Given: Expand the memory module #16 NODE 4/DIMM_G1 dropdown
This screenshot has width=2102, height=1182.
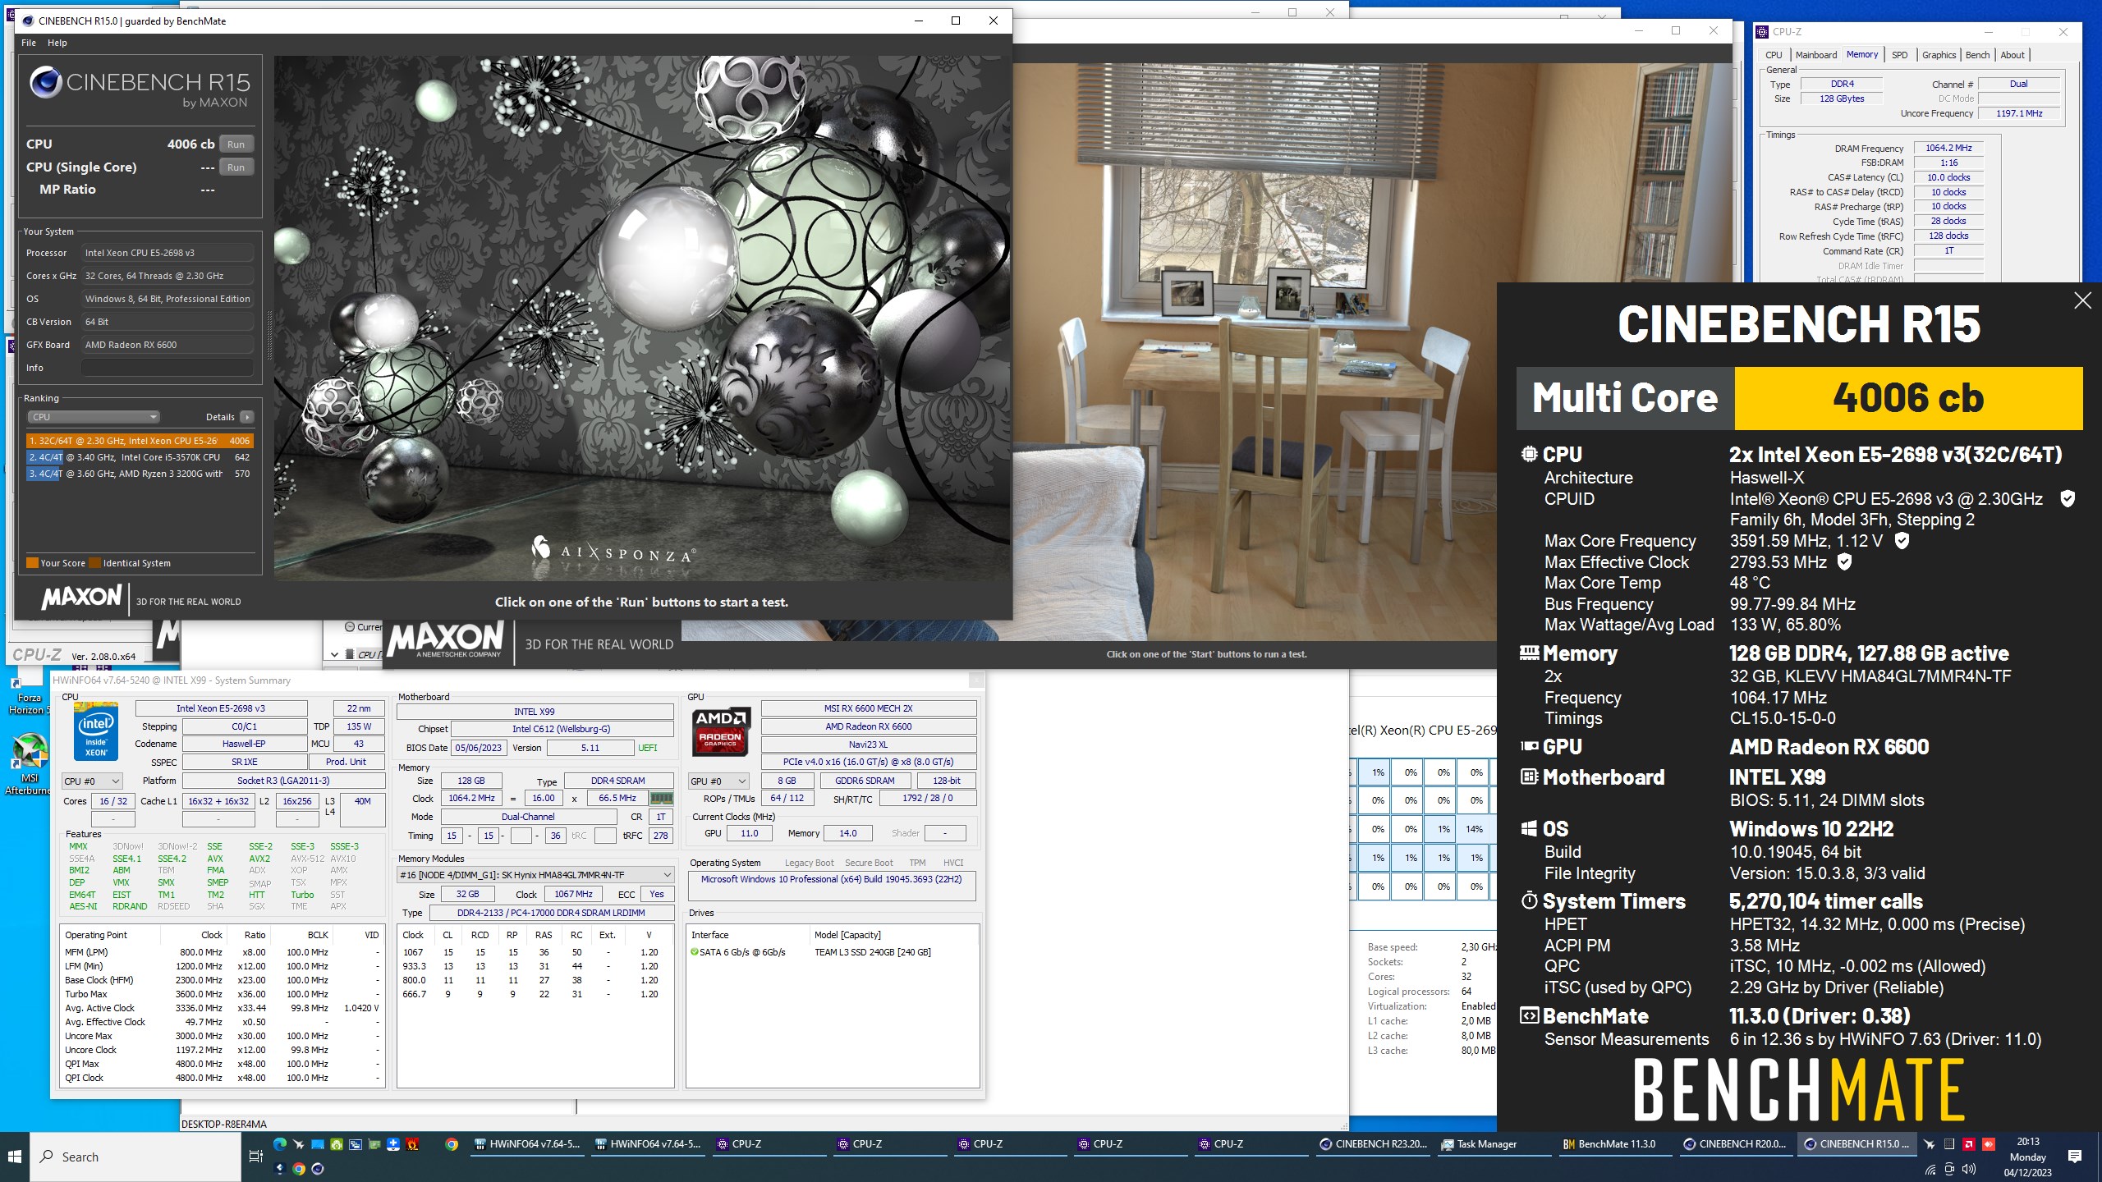Looking at the screenshot, I should (x=535, y=875).
